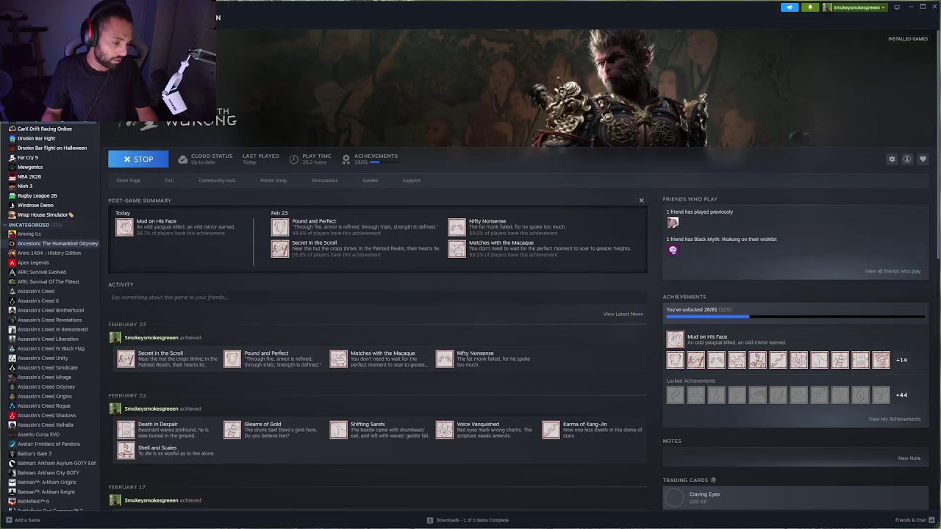Click friend avatar who played previously
The image size is (941, 529).
point(673,223)
